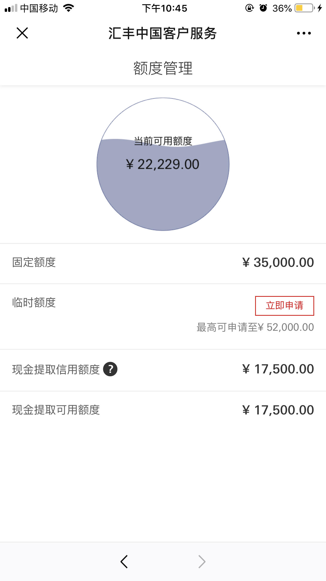326x581 pixels.
Task: Tap the rotation lock status icon
Action: (249, 8)
